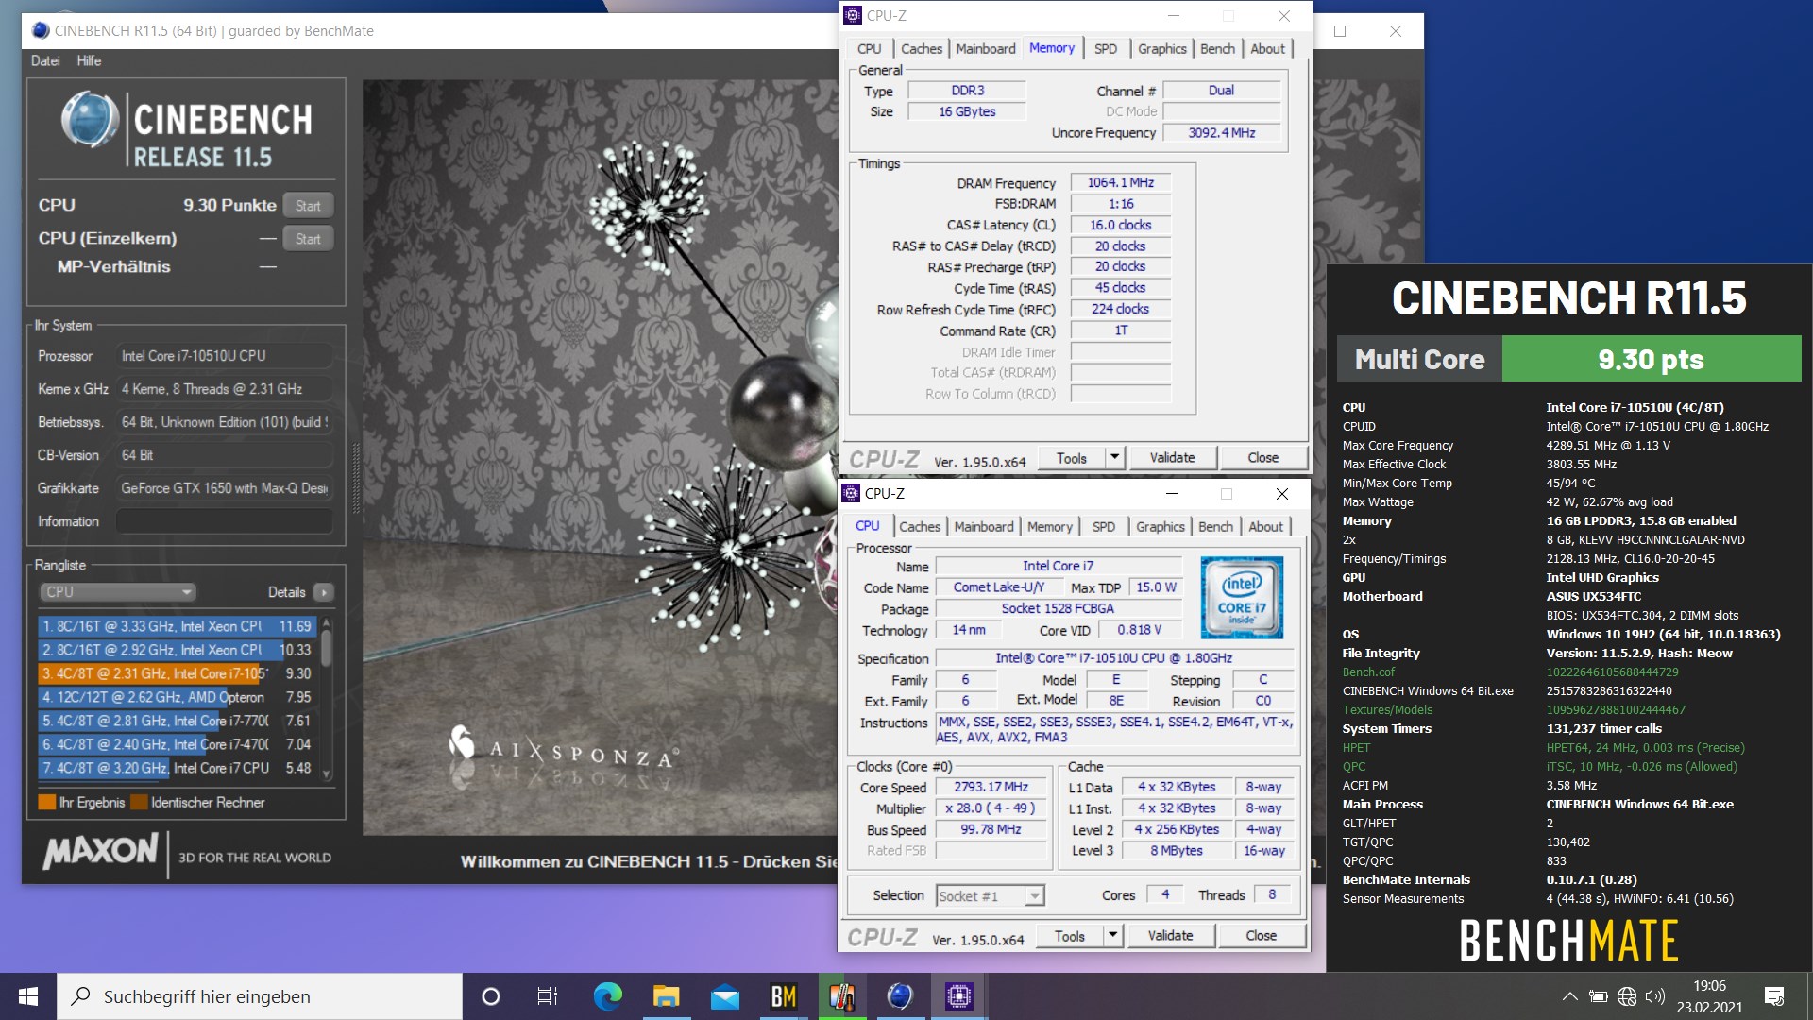
Task: Open Mainboard tab in lower CPU-Z
Action: 983,527
